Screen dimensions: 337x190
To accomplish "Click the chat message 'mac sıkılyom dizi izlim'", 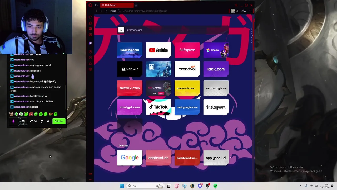I will (42, 101).
